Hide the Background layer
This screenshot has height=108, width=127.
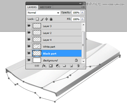tap(29, 60)
